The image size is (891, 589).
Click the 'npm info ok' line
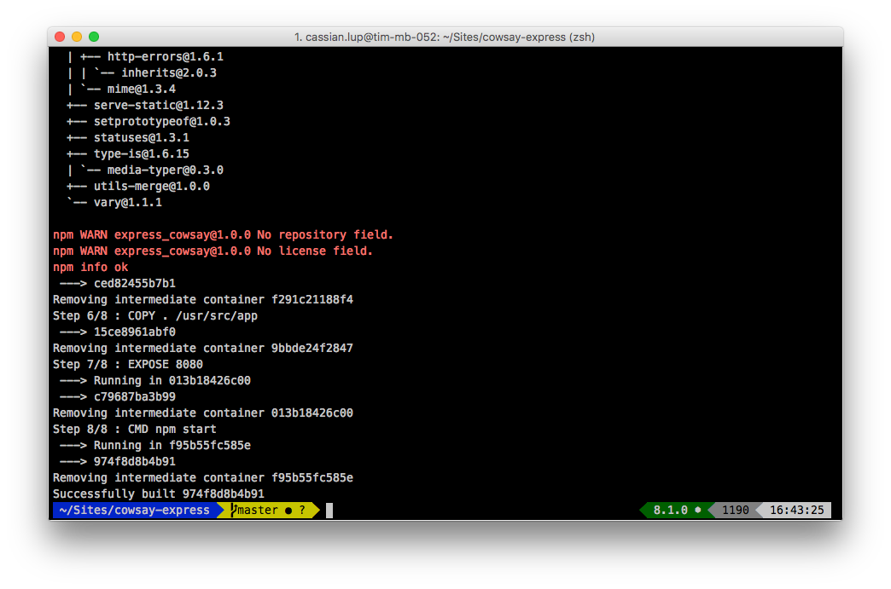(x=90, y=268)
